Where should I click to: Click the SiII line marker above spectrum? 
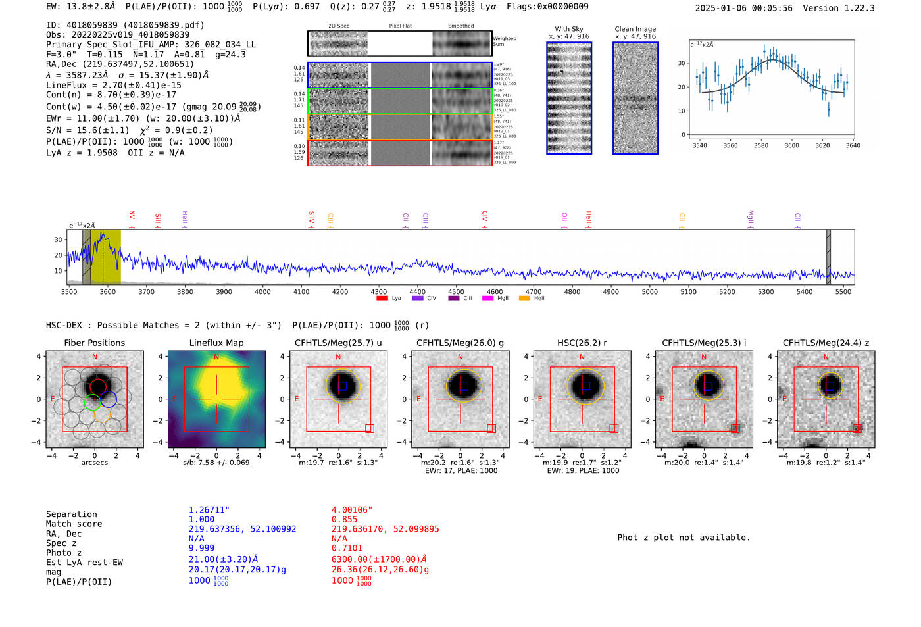(x=158, y=220)
